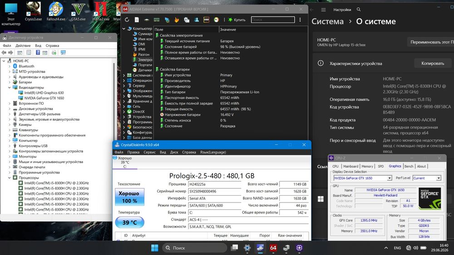Click Купить button in AIDA64
Viewport: 454px width, 255px height.
237,19
